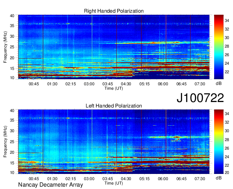This screenshot has height=189, width=233.
Task: Click the "26" value on Left Handed color bar
Action: (227, 148)
